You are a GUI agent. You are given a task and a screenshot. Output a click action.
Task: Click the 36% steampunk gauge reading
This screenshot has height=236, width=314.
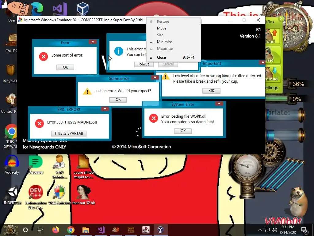tap(298, 84)
